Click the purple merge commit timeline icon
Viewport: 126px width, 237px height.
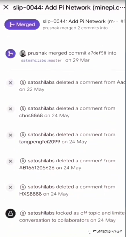click(10, 53)
